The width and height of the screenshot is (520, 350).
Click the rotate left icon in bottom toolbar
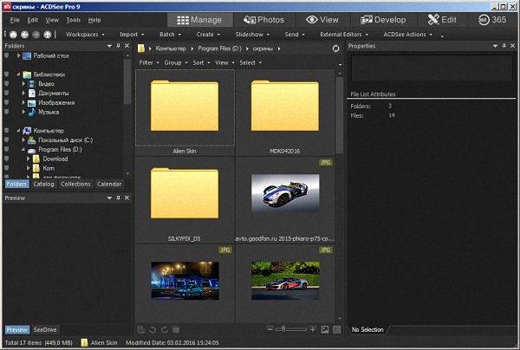point(153,329)
